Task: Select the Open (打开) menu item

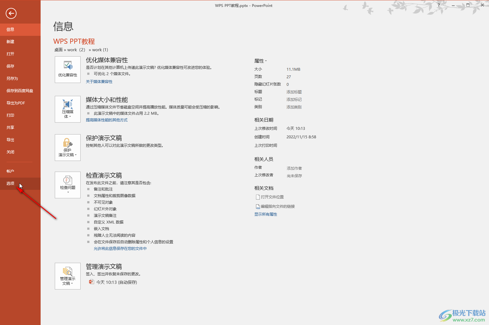Action: (x=20, y=54)
